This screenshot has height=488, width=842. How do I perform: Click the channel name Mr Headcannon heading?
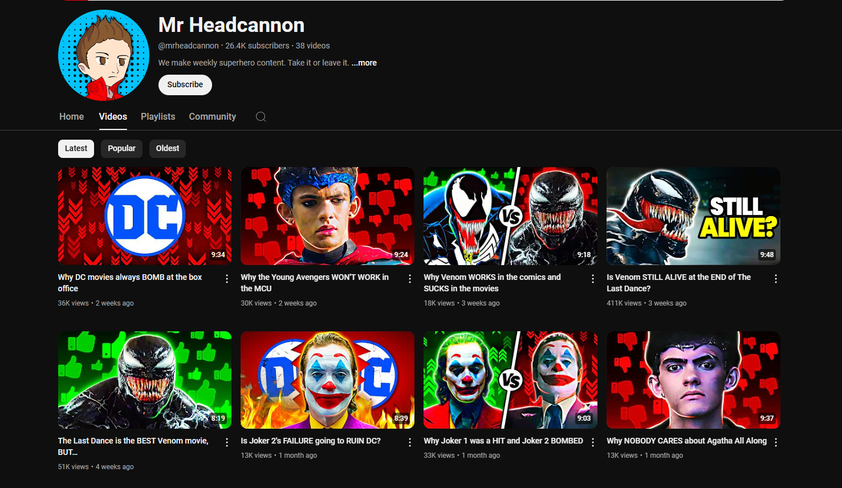(231, 25)
